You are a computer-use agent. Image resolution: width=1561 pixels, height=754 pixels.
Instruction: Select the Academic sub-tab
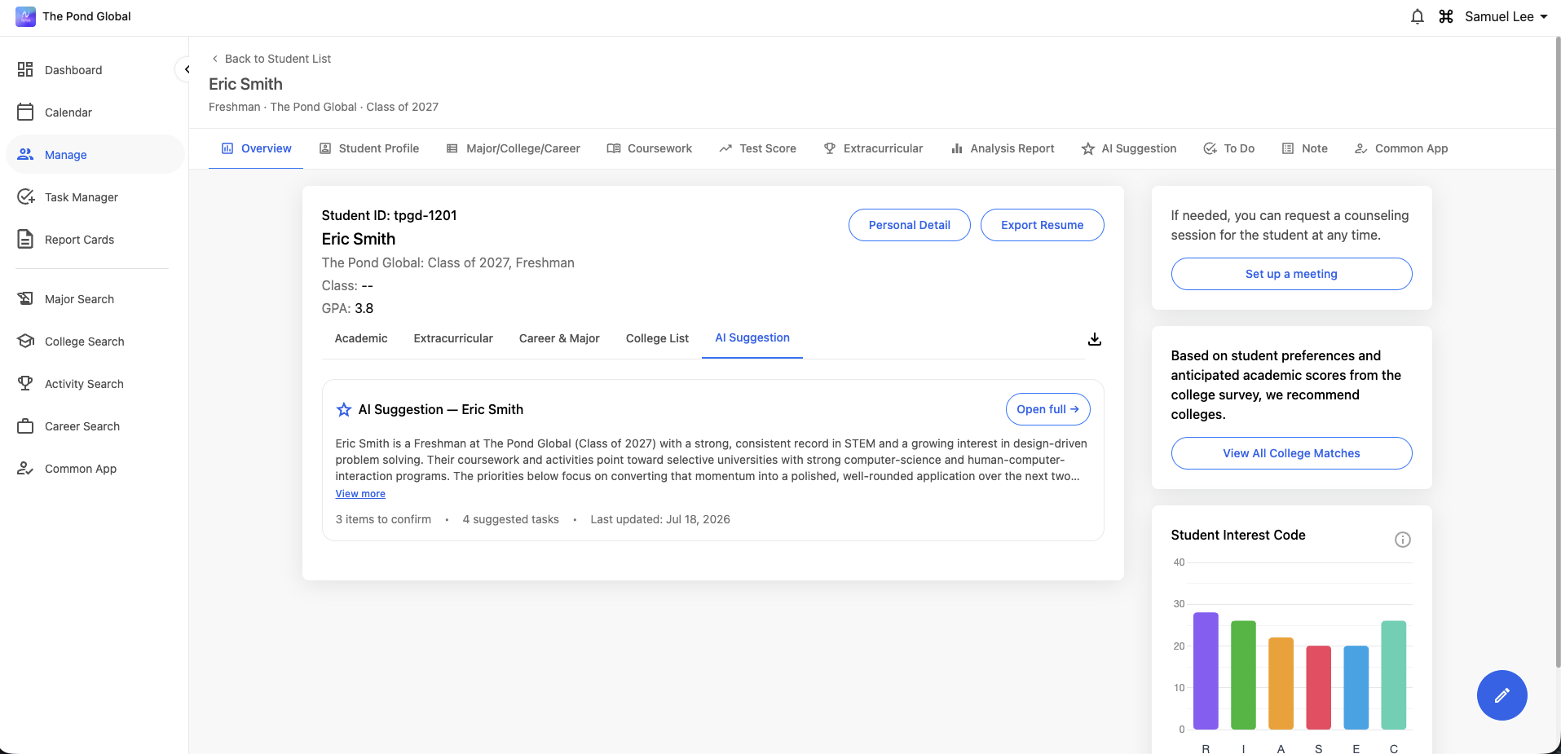(361, 338)
